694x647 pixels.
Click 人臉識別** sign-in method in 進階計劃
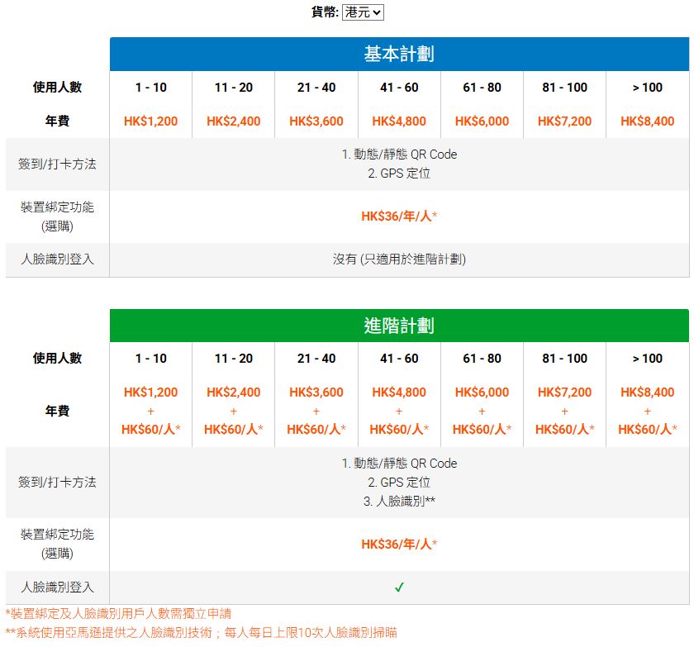[399, 502]
